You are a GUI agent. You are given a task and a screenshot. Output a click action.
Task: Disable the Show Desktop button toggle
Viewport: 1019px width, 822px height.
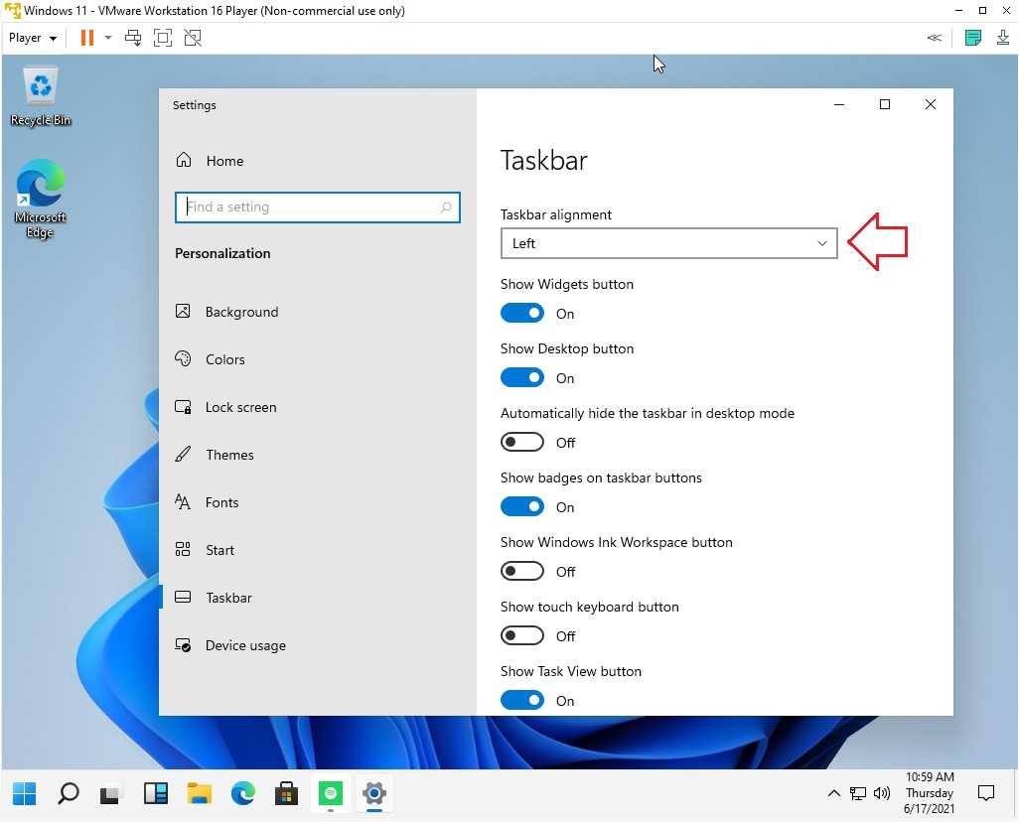tap(521, 377)
